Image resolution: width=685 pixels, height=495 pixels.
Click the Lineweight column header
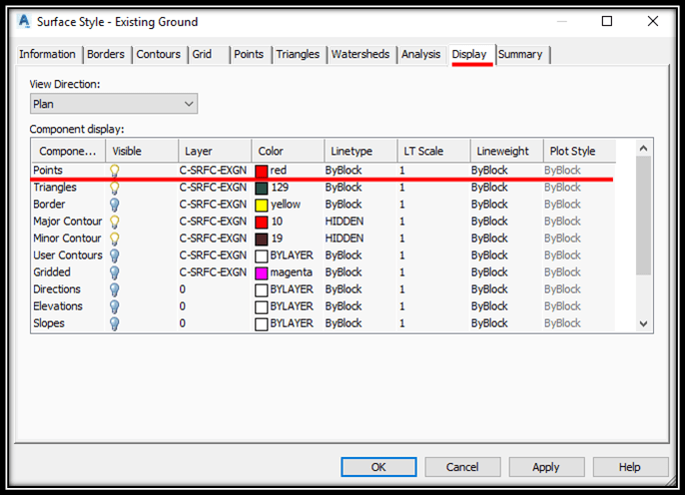tap(507, 151)
